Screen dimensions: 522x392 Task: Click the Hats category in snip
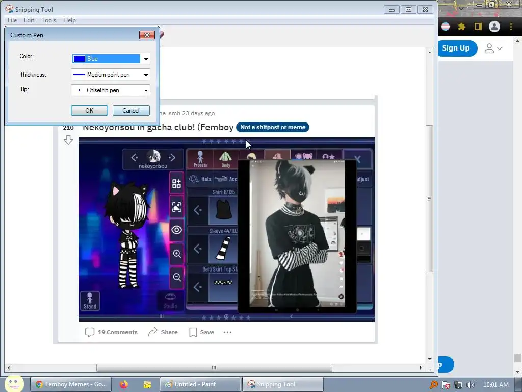(200, 179)
